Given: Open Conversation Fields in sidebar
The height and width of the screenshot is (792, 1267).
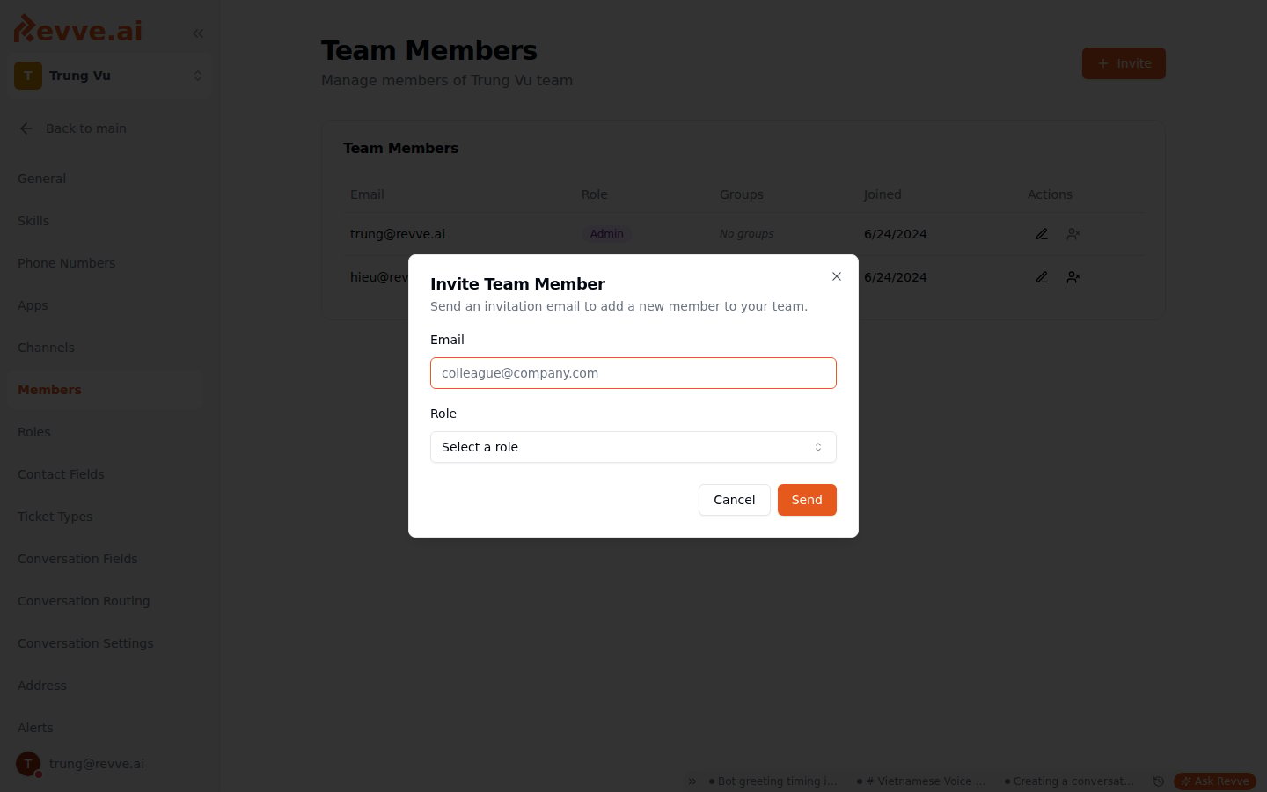Looking at the screenshot, I should click(x=105, y=559).
